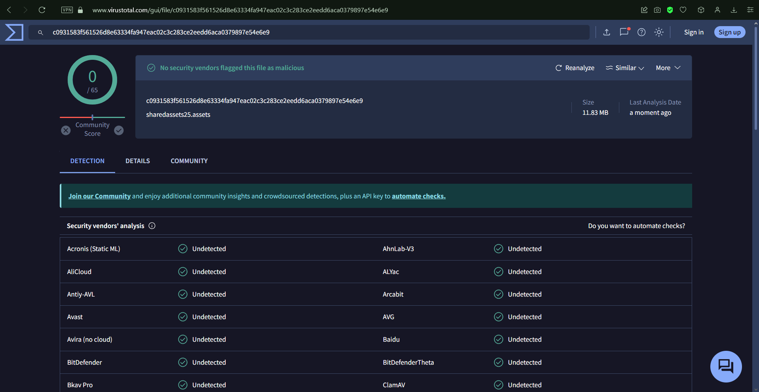Vote malicious with community score X

click(x=66, y=130)
